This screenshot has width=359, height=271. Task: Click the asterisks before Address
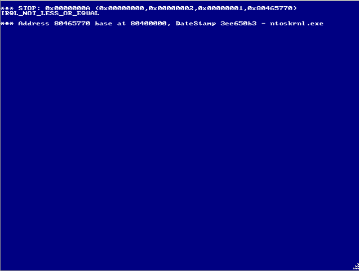(x=7, y=24)
